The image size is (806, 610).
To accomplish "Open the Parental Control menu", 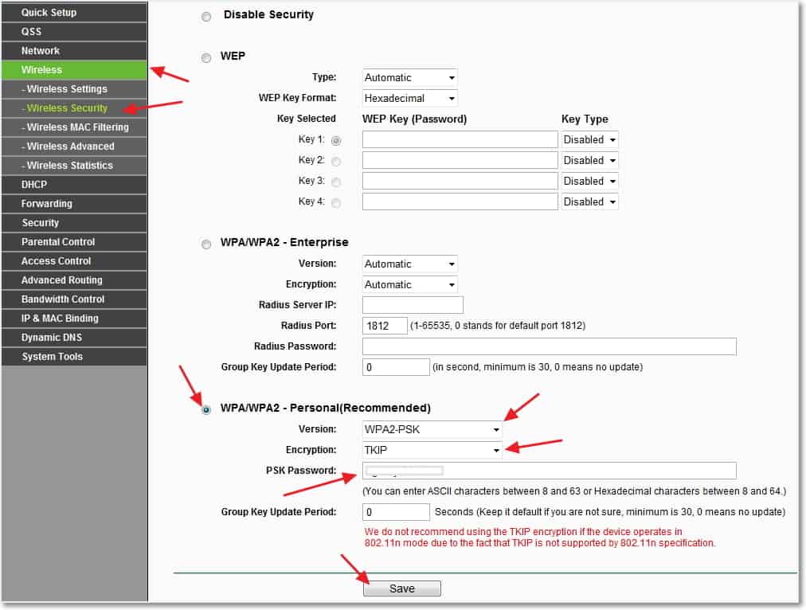I will [74, 242].
